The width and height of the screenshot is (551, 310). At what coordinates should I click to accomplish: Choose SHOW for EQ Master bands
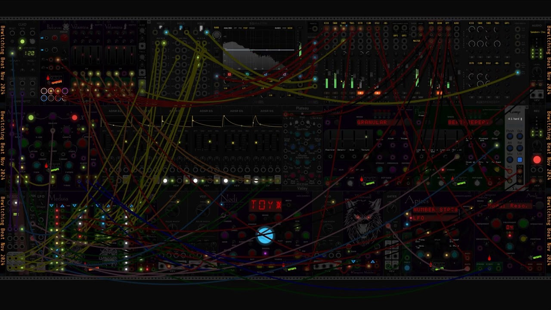pos(290,28)
